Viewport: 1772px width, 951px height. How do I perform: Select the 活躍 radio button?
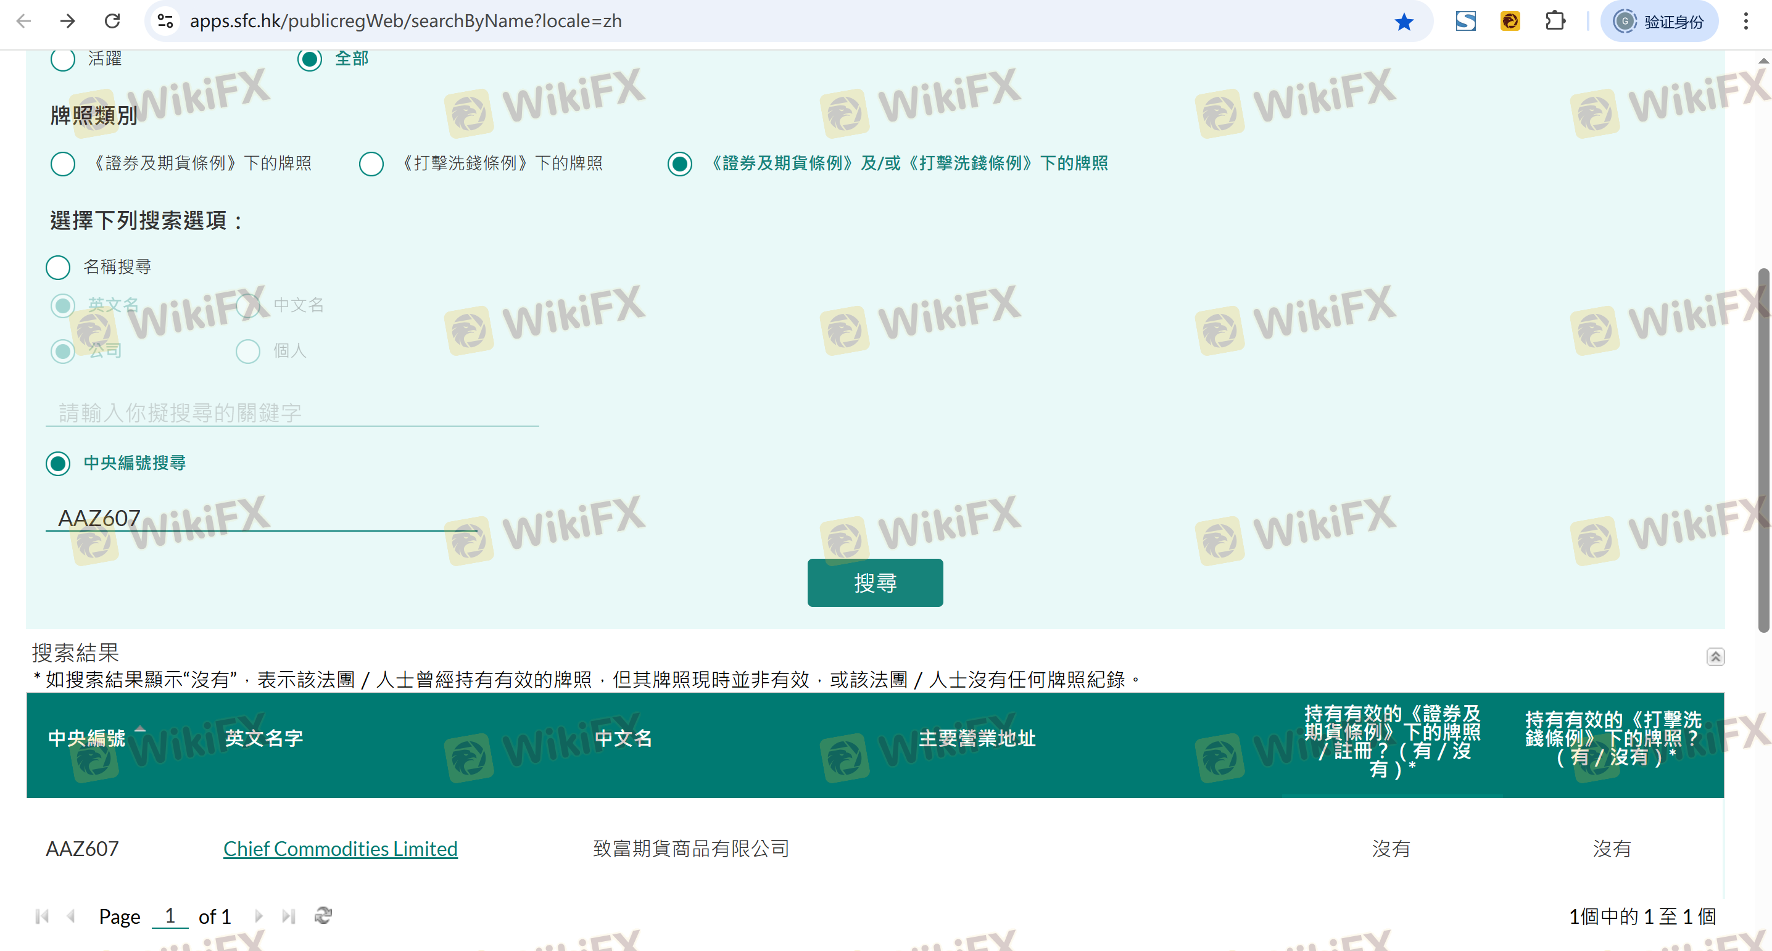tap(62, 59)
